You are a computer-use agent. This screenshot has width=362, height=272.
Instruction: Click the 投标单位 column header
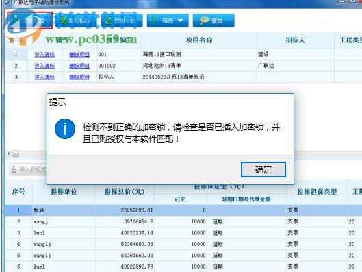(64, 192)
